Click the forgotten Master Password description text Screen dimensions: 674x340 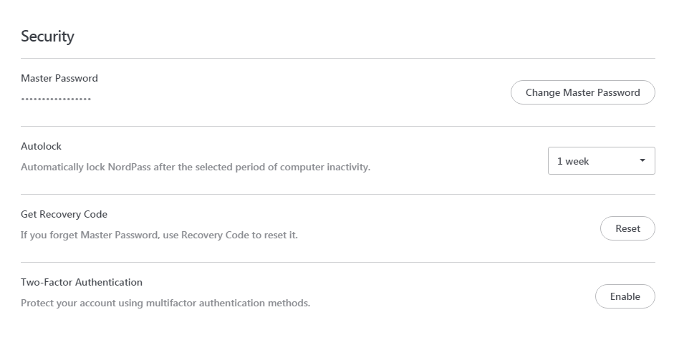(x=159, y=235)
